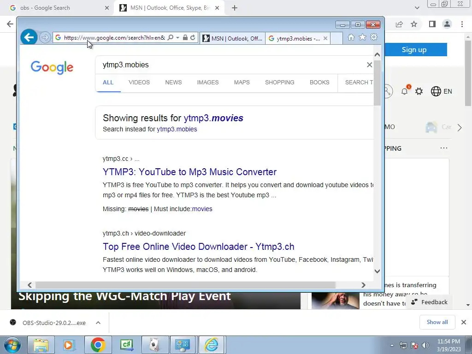This screenshot has width=472, height=354.
Task: Click Chrome share page icon
Action: point(399,24)
